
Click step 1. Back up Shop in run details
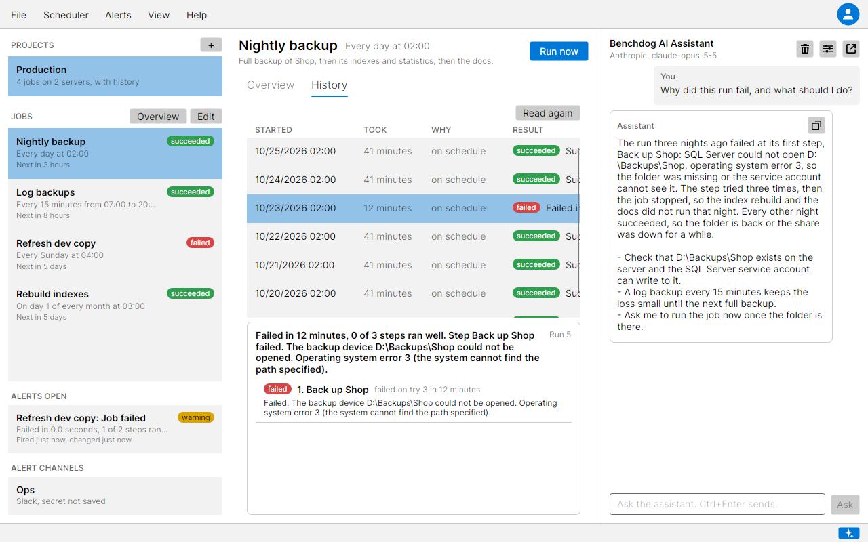[x=414, y=402]
